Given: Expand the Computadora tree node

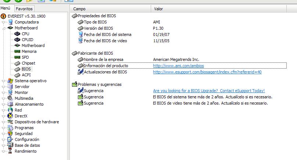Looking at the screenshot, I should 3,22.
